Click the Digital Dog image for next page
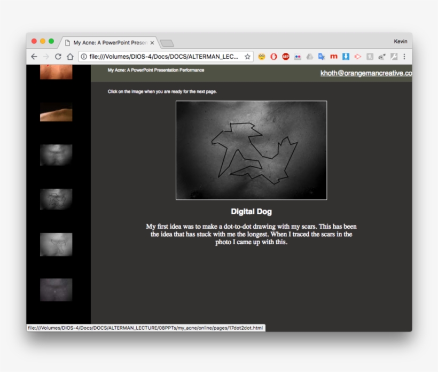The image size is (438, 372). [251, 150]
